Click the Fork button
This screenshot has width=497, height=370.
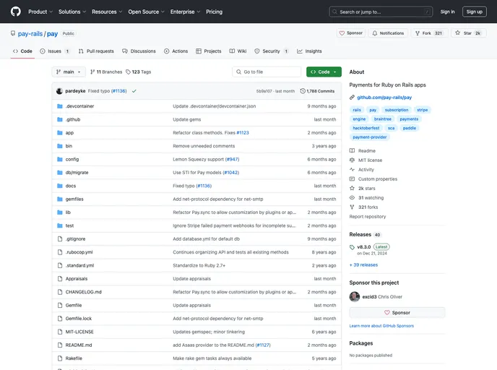(429, 33)
